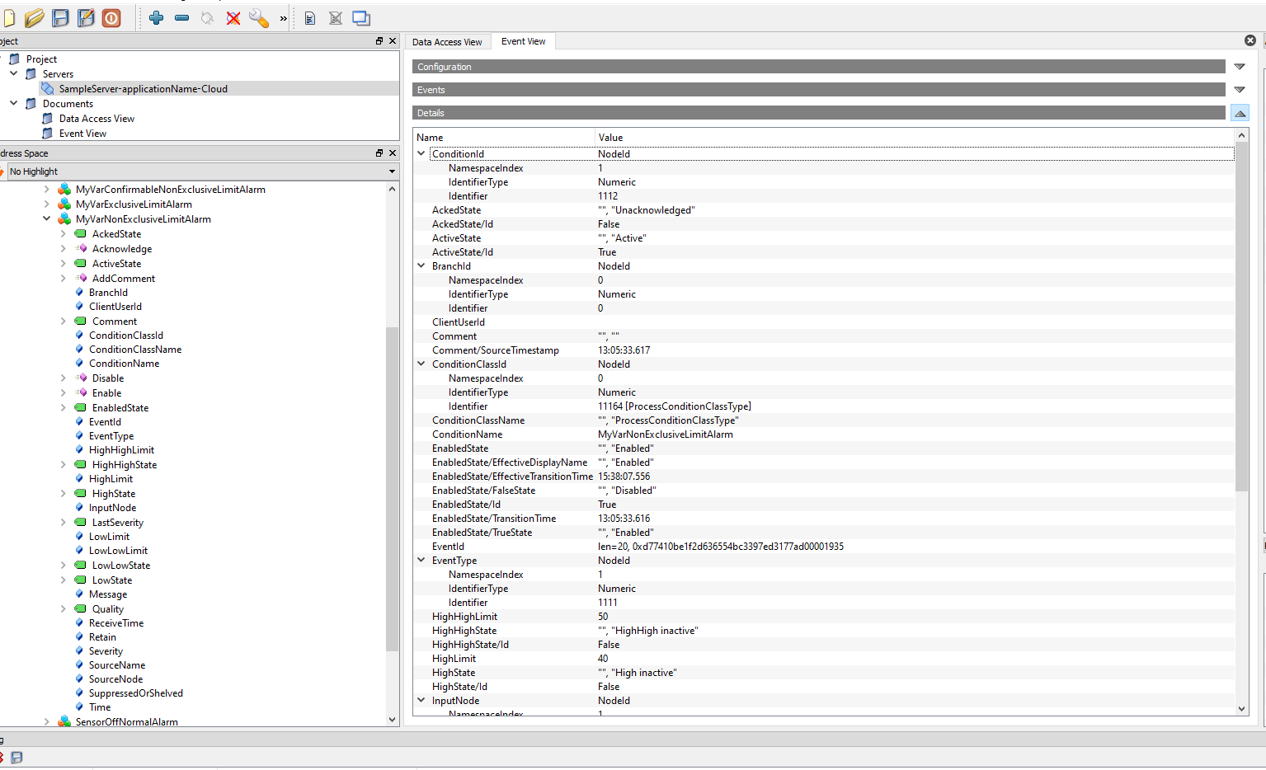Select the SuppressedOrShelved property

(x=136, y=693)
